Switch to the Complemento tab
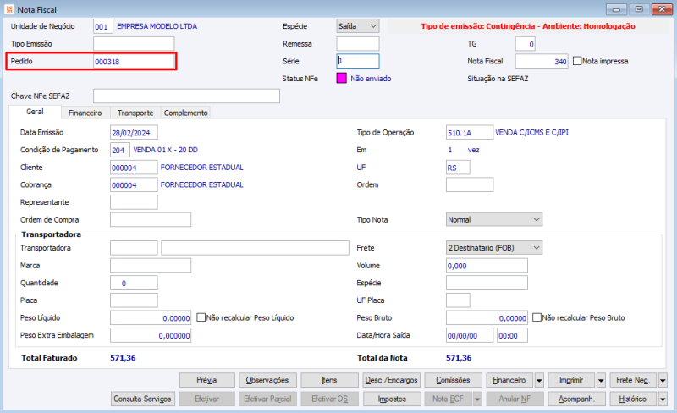Image resolution: width=677 pixels, height=413 pixels. 185,113
